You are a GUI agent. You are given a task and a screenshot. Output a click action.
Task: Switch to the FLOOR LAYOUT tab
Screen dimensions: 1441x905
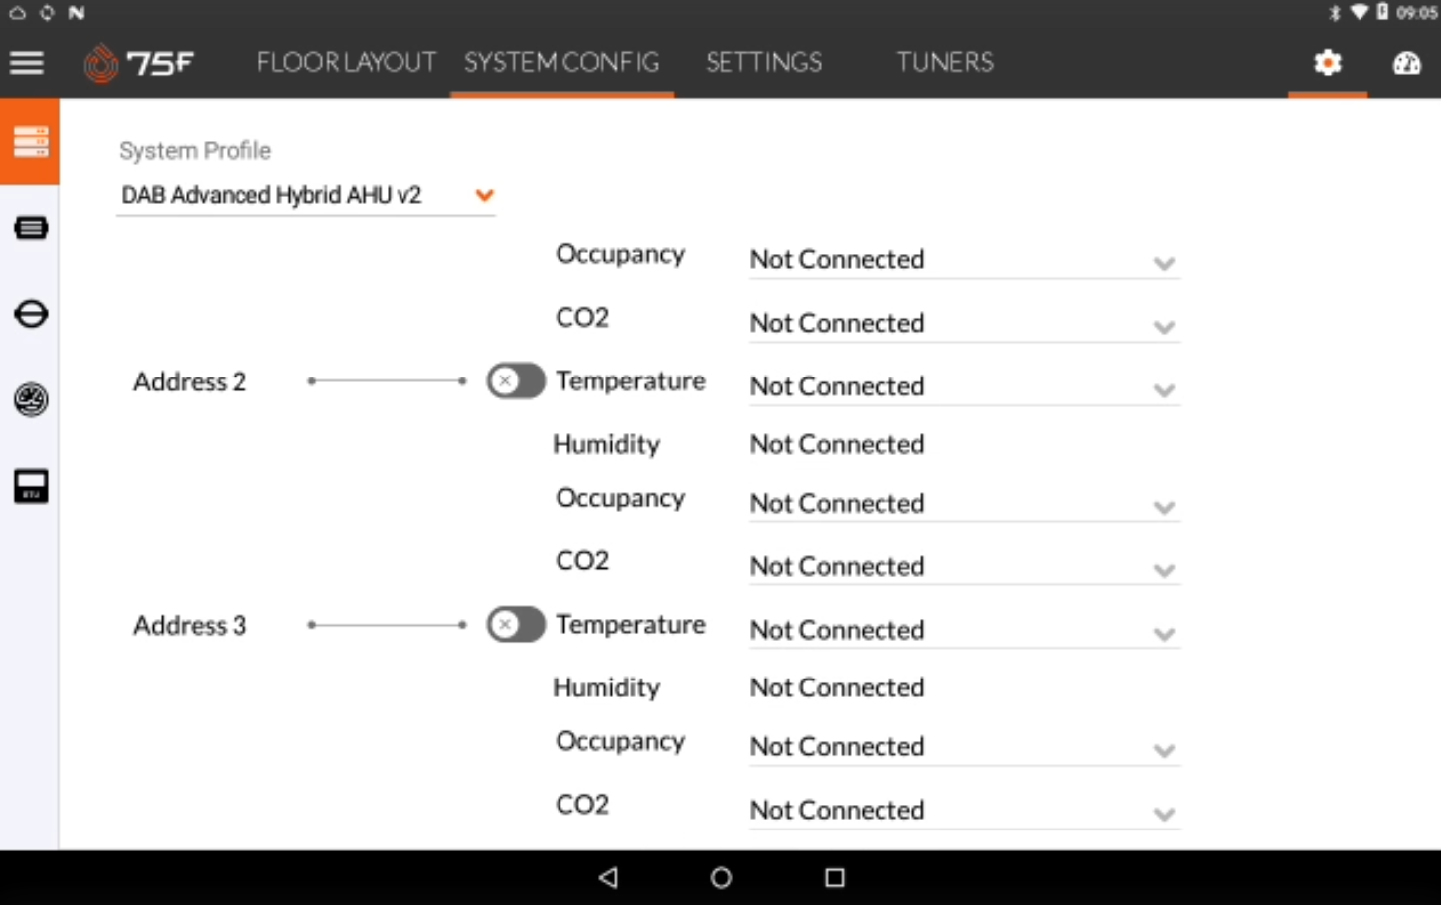(x=346, y=62)
